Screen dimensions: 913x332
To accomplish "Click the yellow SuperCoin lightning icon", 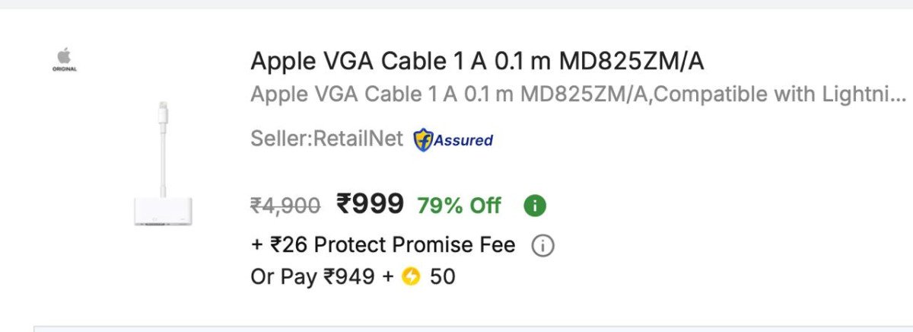I will click(x=412, y=276).
